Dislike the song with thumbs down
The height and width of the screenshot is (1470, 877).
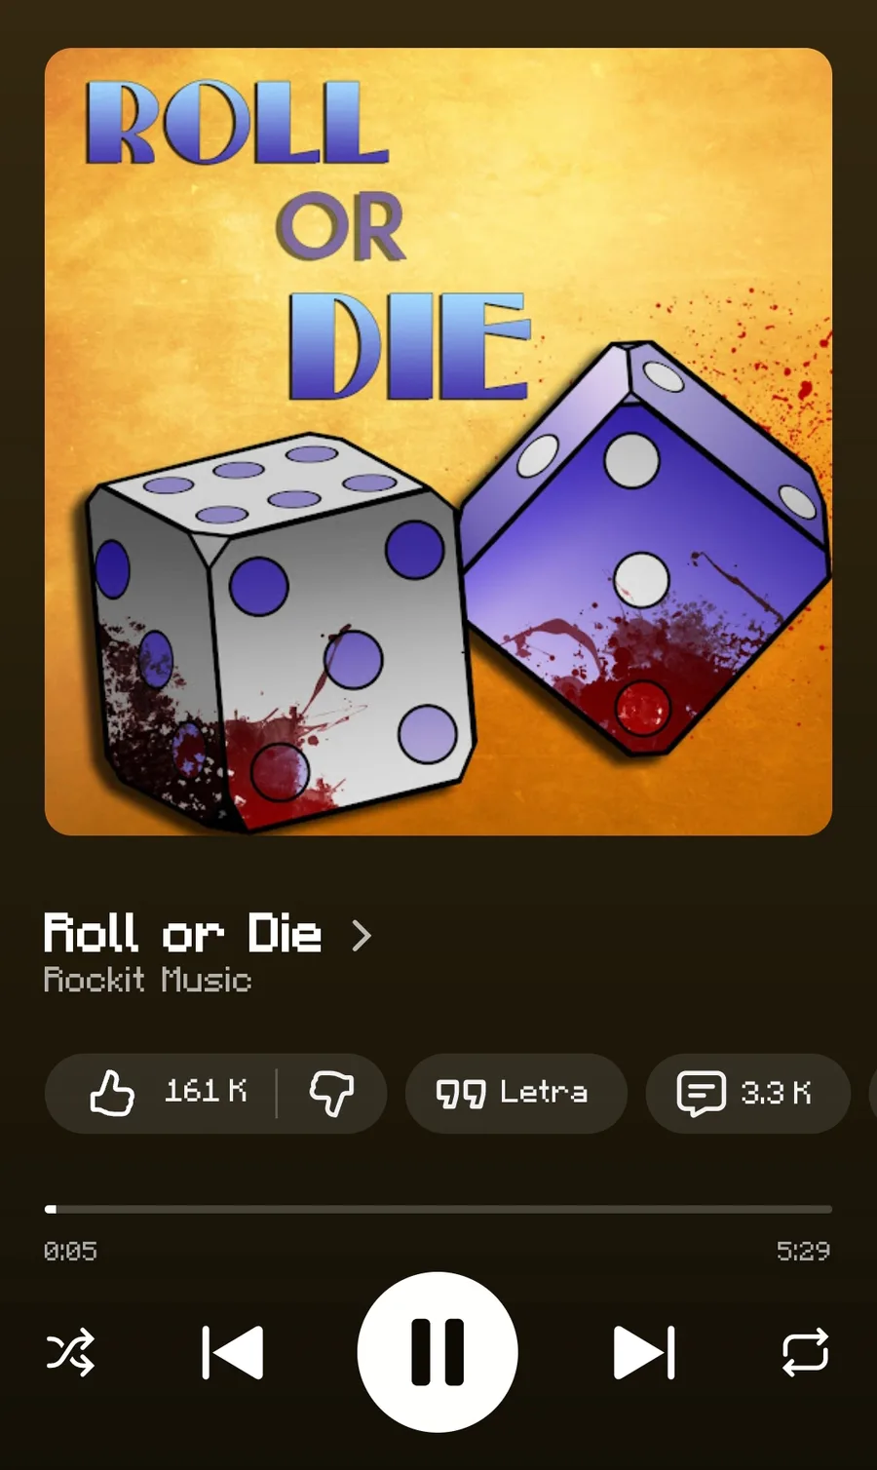pyautogui.click(x=331, y=1093)
